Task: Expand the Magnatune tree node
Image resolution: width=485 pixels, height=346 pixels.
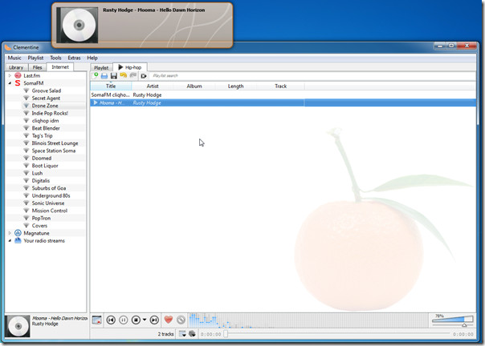Action: [x=10, y=233]
